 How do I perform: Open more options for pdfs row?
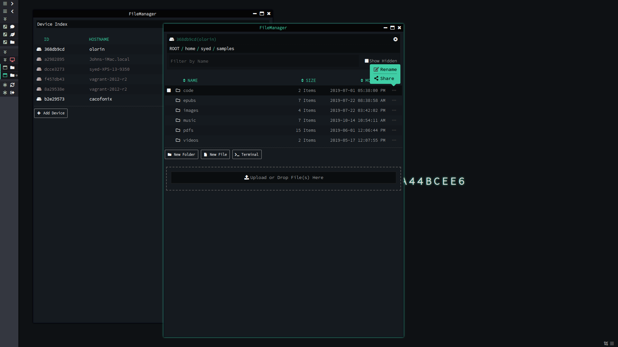pos(394,130)
